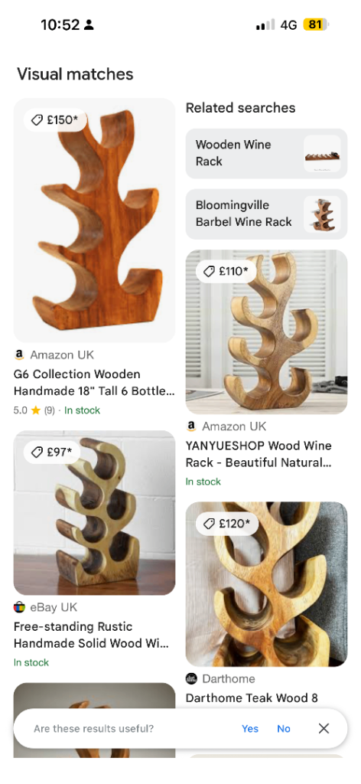Viewport: 361px width, 784px height.
Task: Open G6 Collection Wooden Handmade listing title
Action: pyautogui.click(x=94, y=383)
